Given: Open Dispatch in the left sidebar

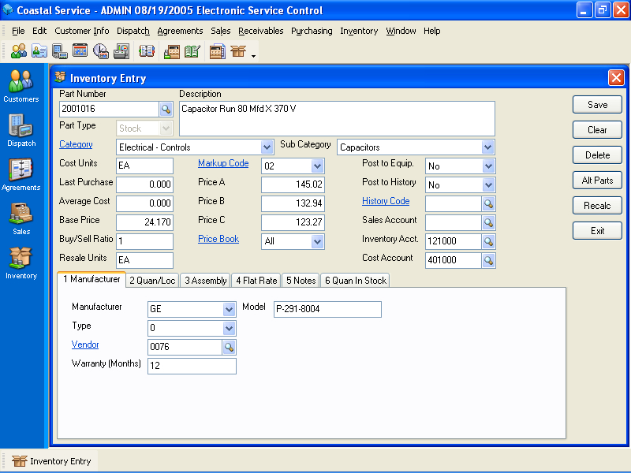Looking at the screenshot, I should 21,130.
